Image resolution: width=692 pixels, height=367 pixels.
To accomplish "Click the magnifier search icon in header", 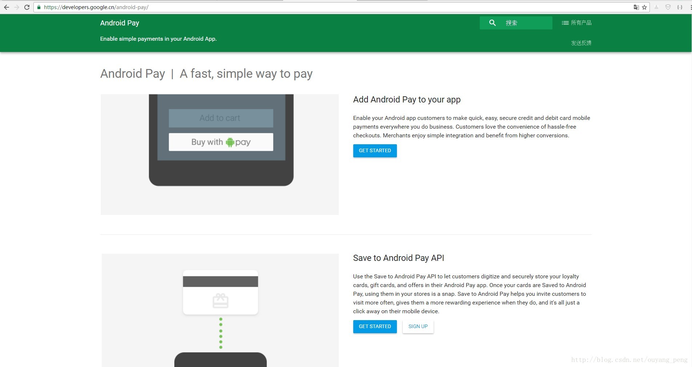I will tap(492, 23).
